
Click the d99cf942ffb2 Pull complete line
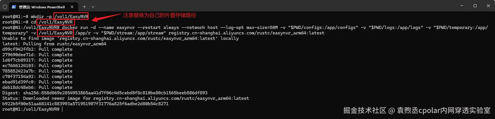(x=37, y=49)
